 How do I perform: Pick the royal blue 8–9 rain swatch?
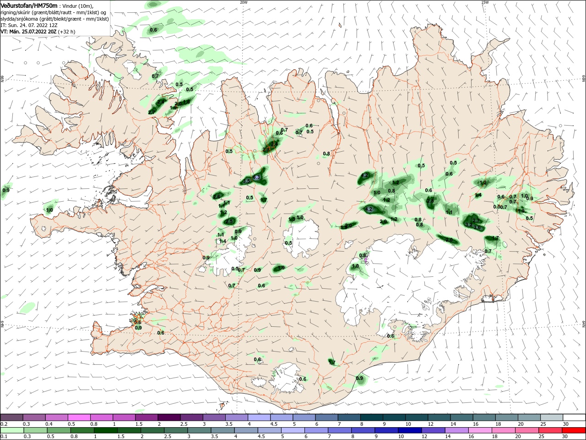pyautogui.click(x=364, y=430)
